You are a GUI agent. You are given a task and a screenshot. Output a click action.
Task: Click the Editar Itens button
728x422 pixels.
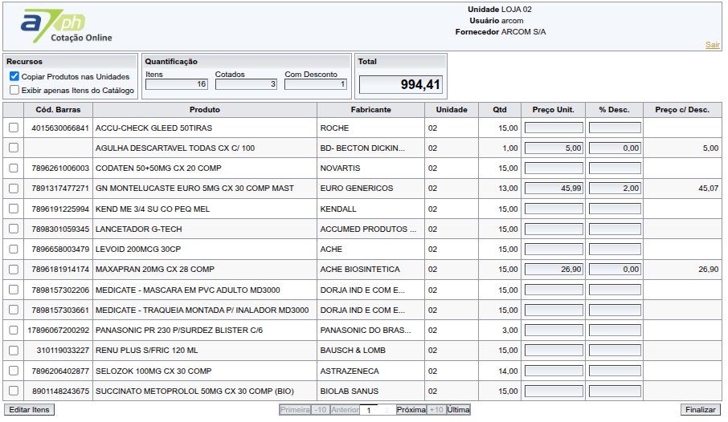30,409
